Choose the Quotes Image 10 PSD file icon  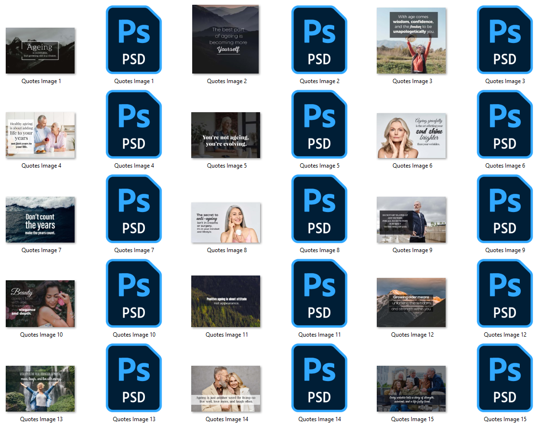pos(134,294)
